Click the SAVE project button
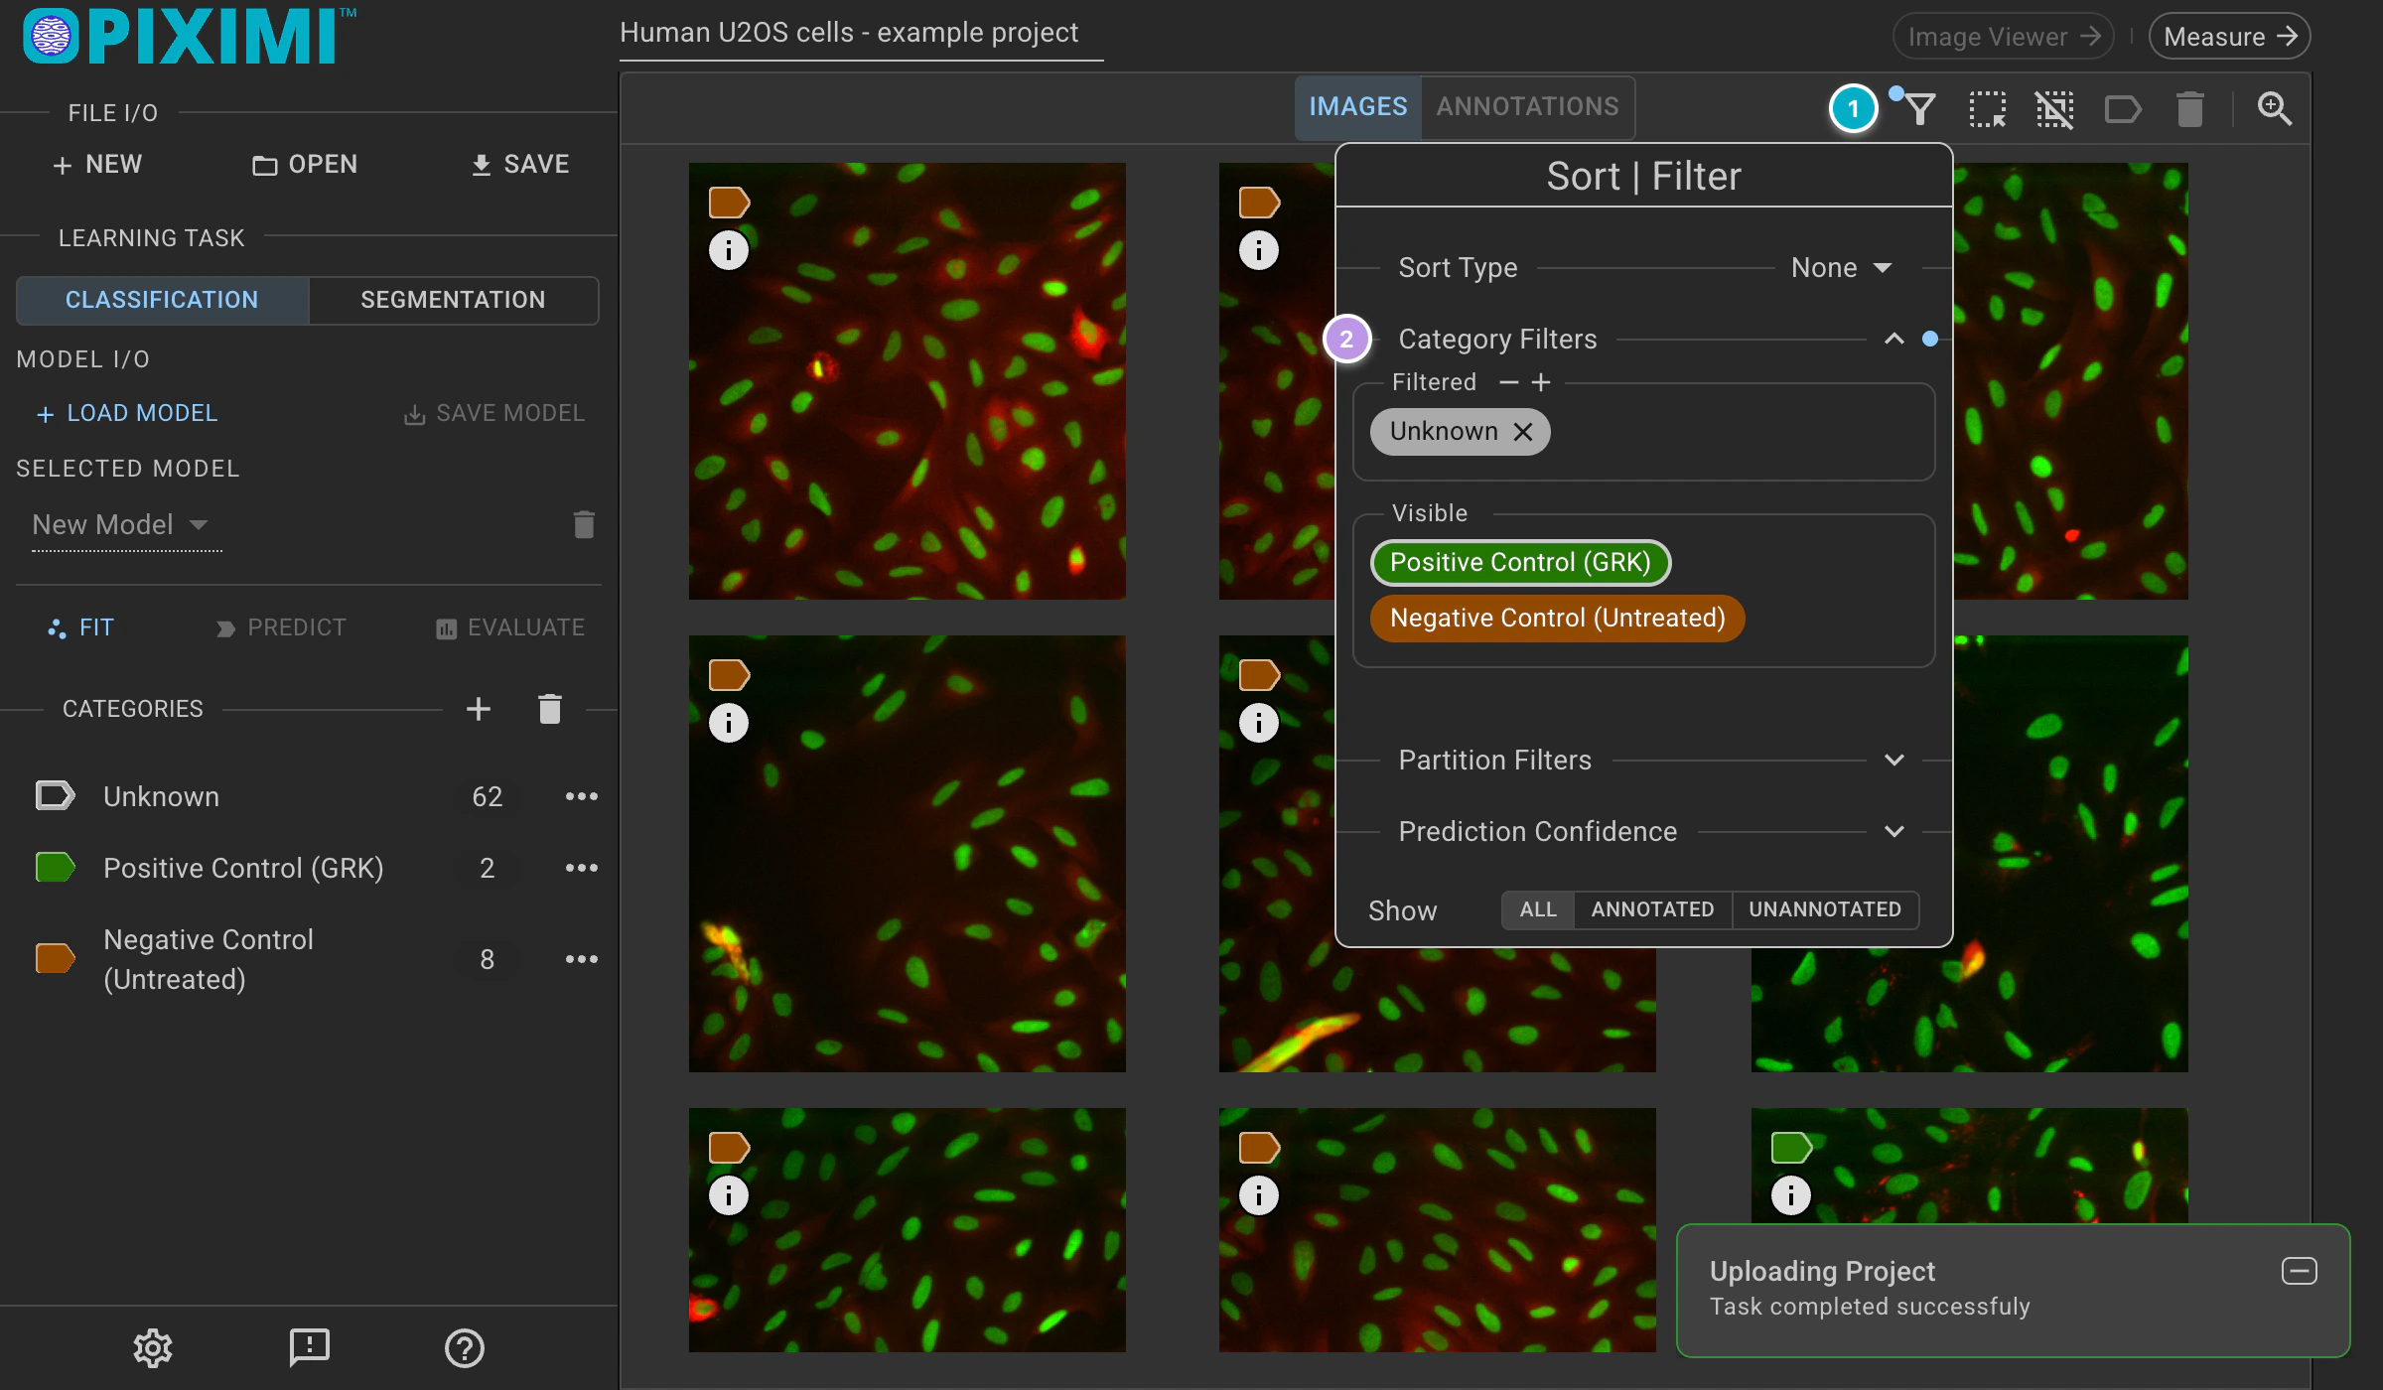Viewport: 2383px width, 1390px height. 519,165
